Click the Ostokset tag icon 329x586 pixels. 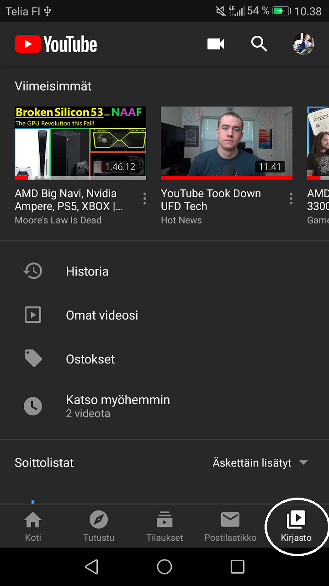coord(33,359)
